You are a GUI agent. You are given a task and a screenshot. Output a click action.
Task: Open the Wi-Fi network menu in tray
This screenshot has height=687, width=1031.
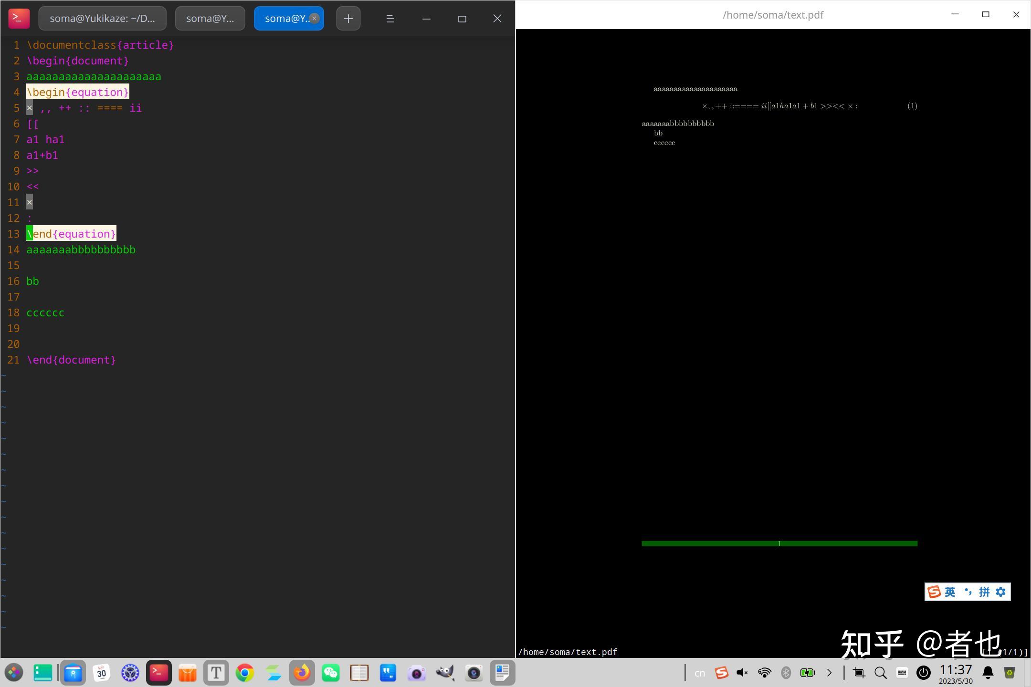coord(764,673)
